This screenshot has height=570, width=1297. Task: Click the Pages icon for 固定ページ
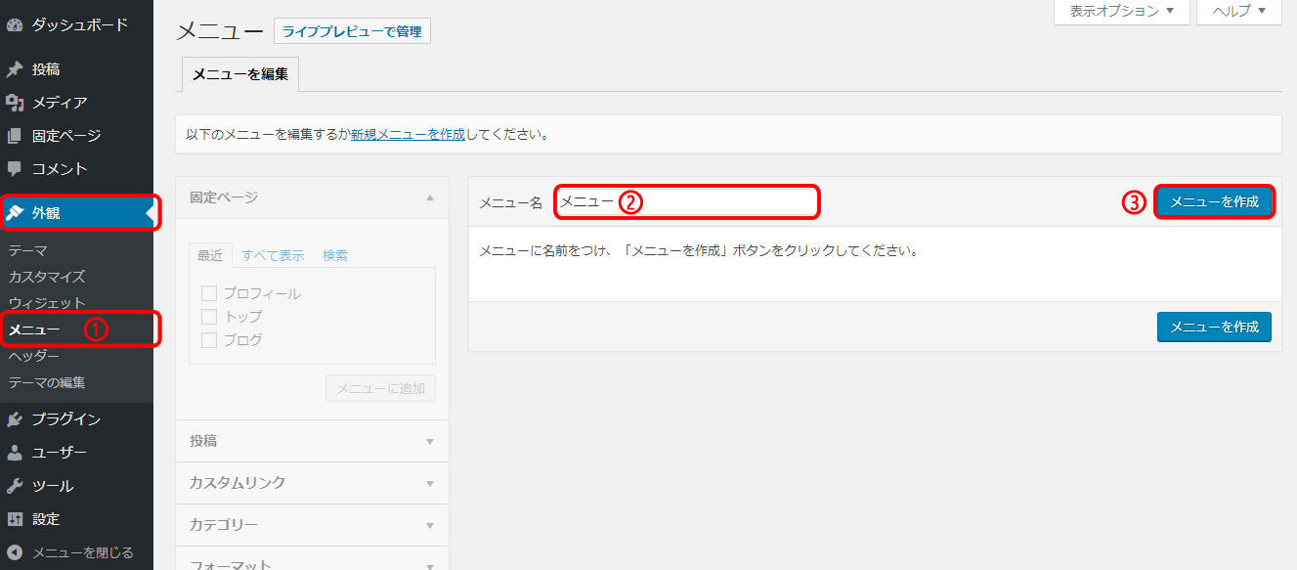(15, 136)
